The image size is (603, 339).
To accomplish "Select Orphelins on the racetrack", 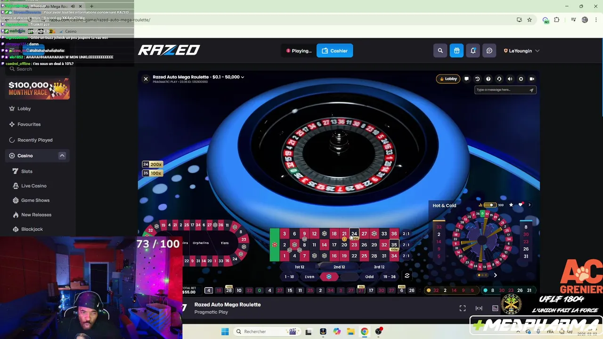I will (201, 243).
